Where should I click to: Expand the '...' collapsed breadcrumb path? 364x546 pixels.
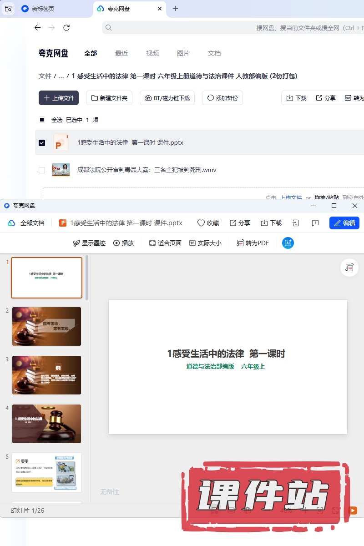tap(61, 76)
